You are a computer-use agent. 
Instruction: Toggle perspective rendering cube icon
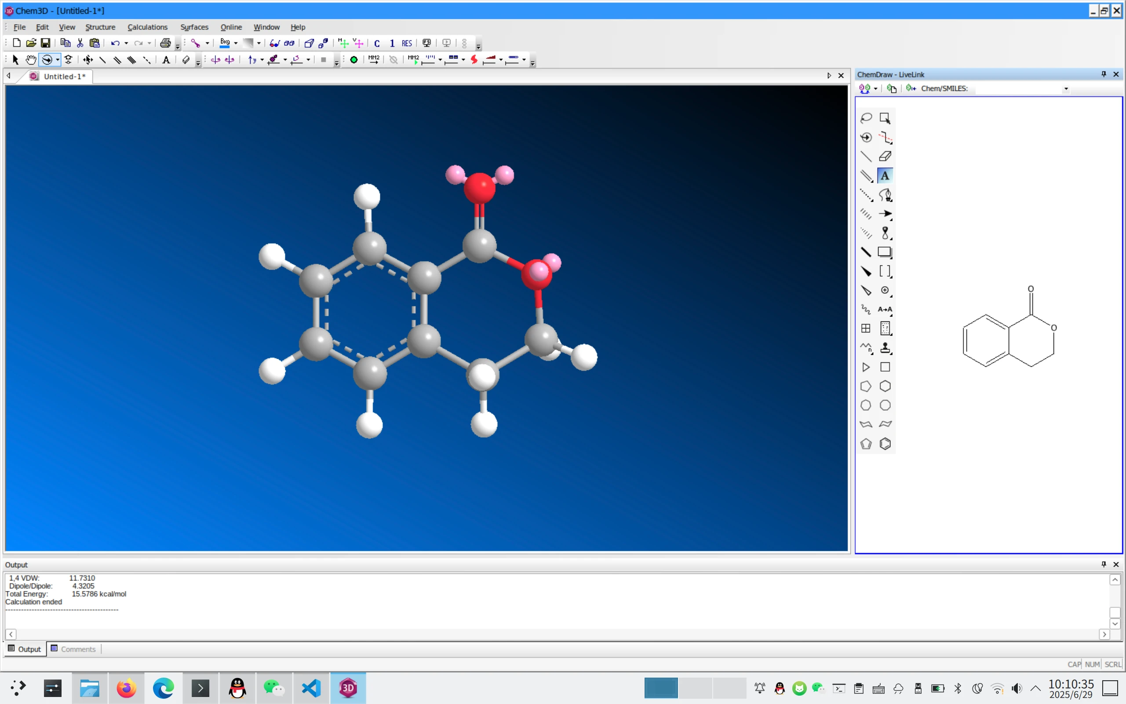(309, 43)
